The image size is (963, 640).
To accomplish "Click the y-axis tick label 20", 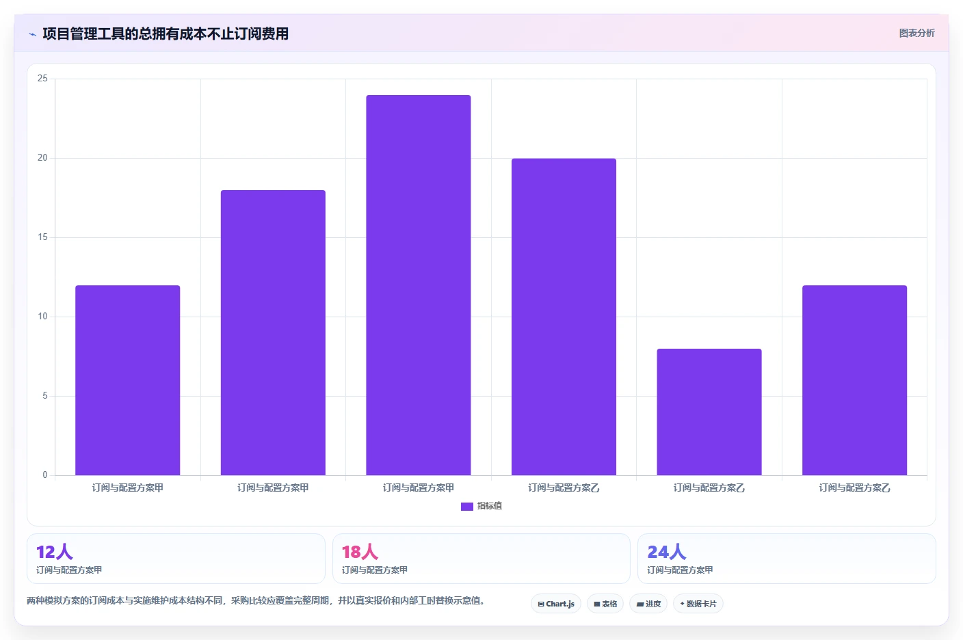I will coord(42,158).
